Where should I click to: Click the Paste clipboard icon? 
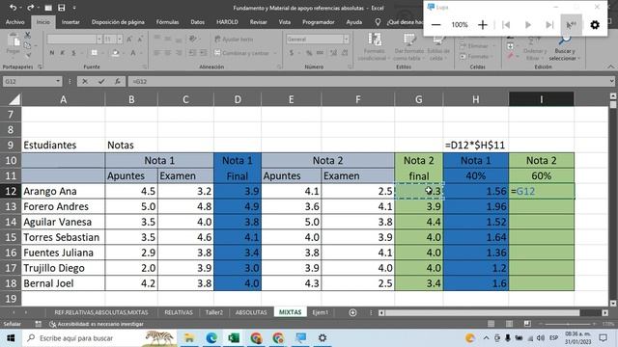click(x=13, y=40)
